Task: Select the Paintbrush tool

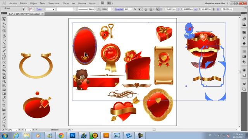Action: coord(4,51)
